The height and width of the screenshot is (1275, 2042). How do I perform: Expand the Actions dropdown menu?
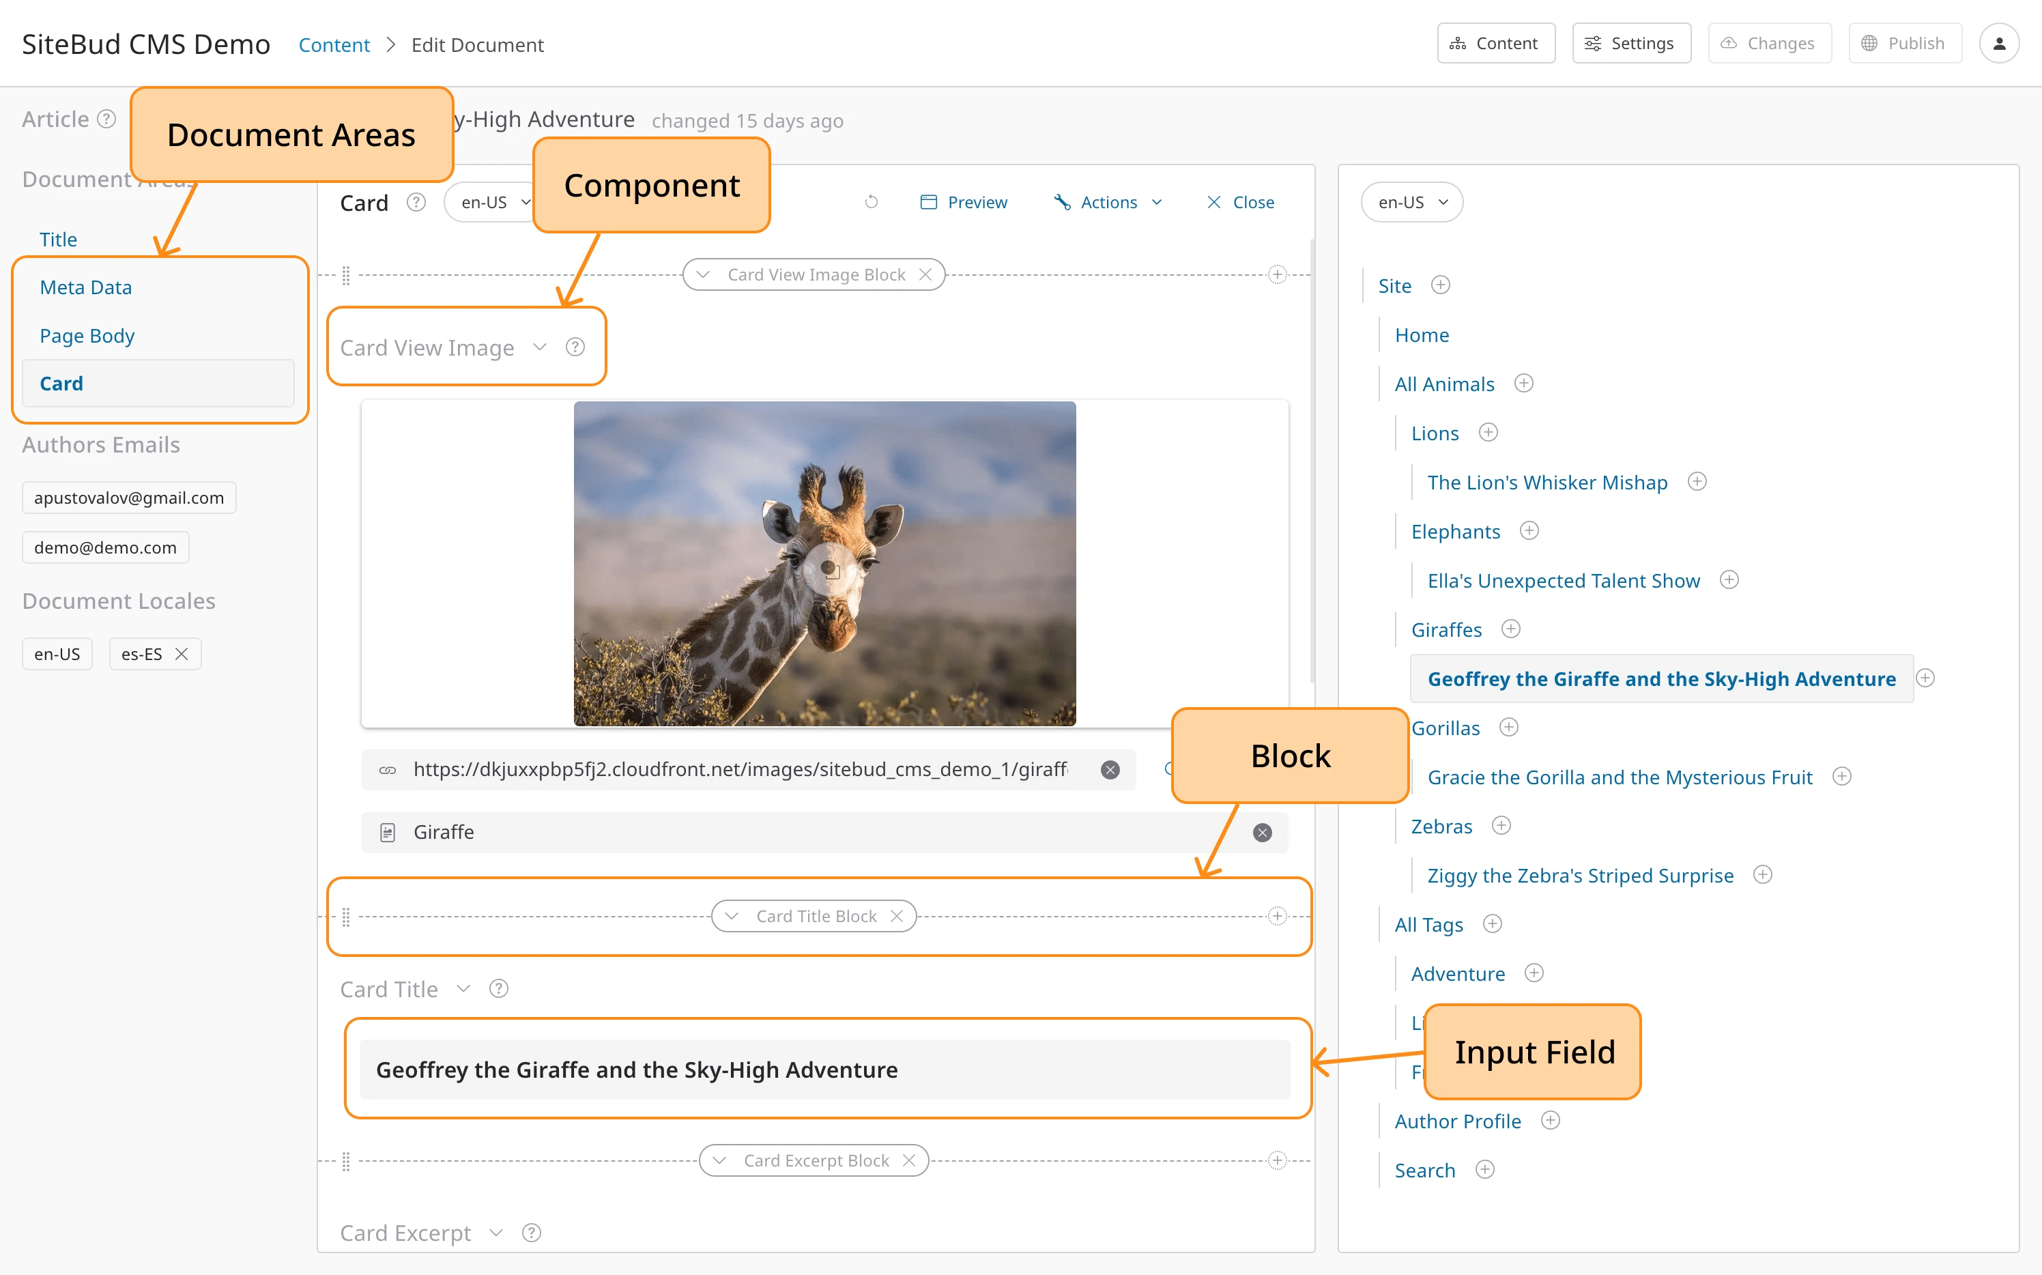click(x=1108, y=203)
